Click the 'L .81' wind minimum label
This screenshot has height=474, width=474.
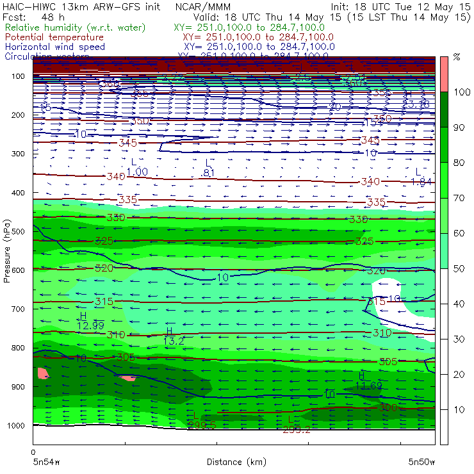[208, 168]
